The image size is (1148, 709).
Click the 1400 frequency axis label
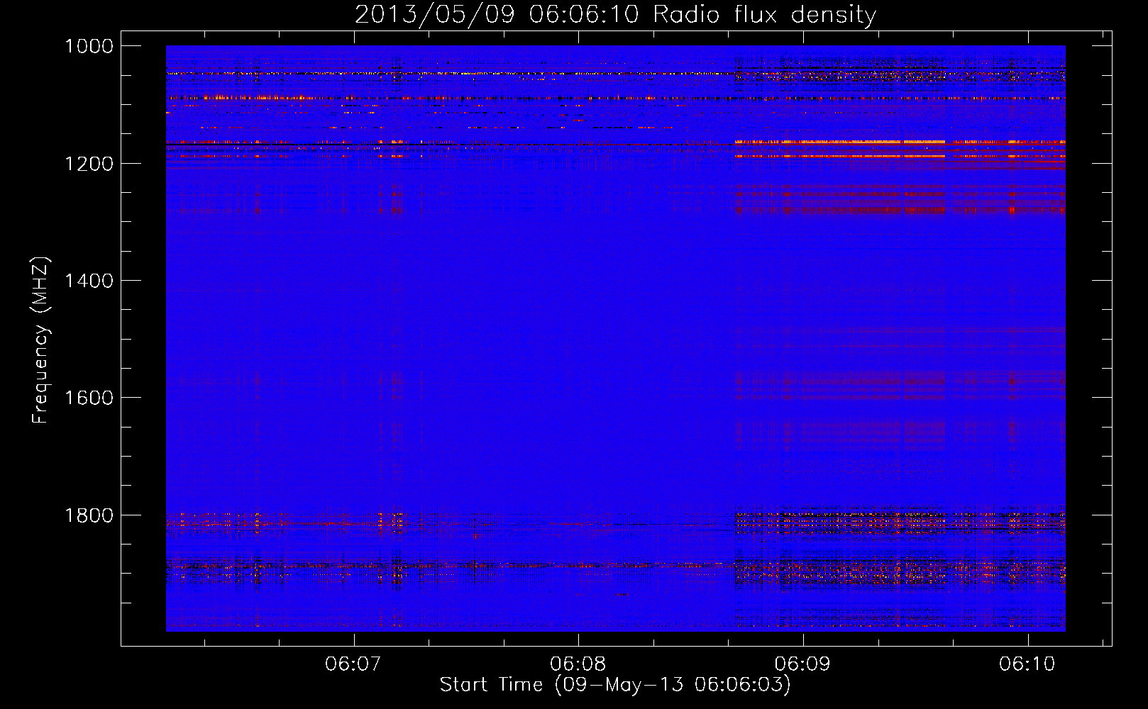point(89,281)
